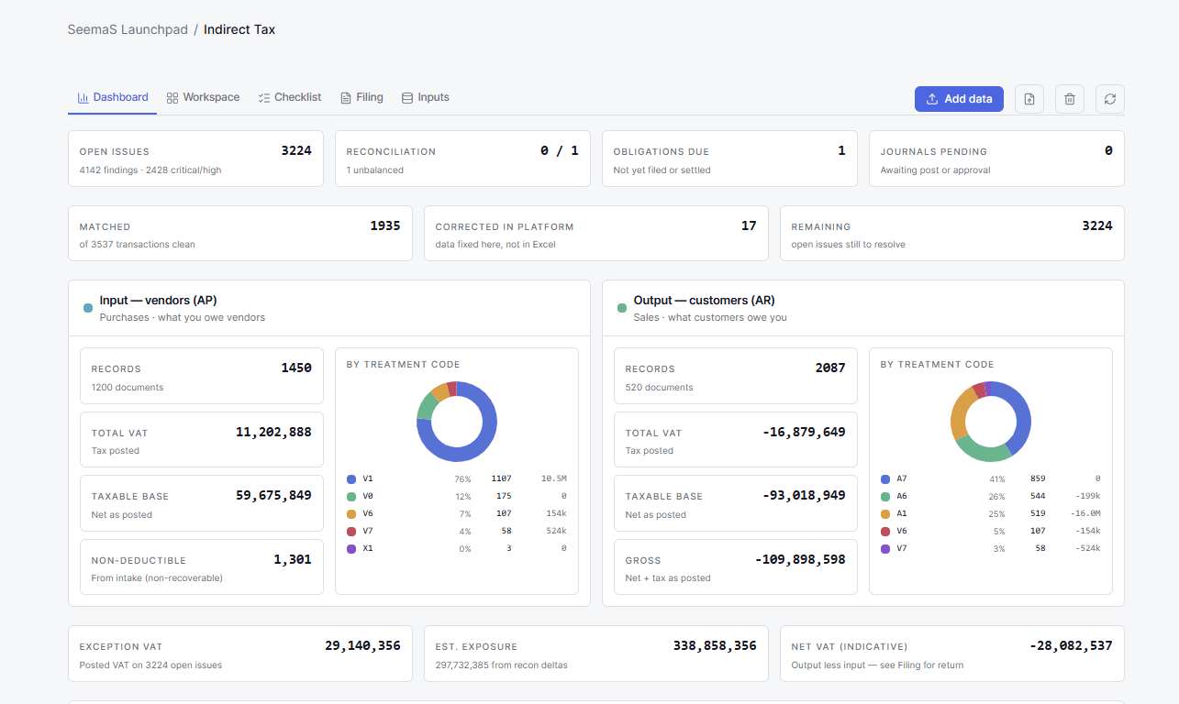Screen dimensions: 1179x704
Task: Click AR Taxable Base value -93,018,949
Action: 804,495
